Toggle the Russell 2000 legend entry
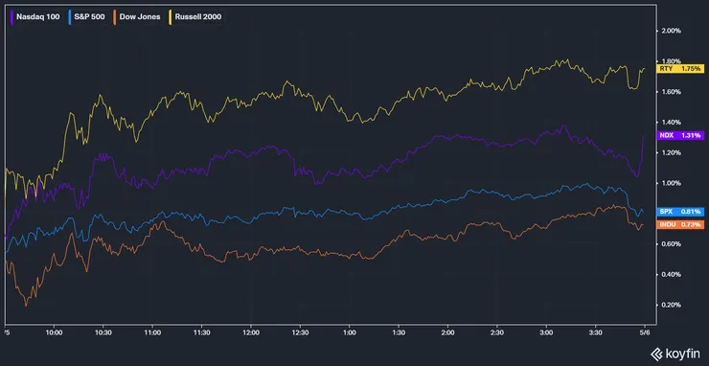This screenshot has height=366, width=709. click(194, 17)
